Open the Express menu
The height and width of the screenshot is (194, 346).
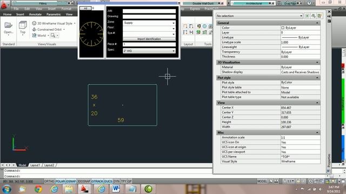click(x=195, y=9)
